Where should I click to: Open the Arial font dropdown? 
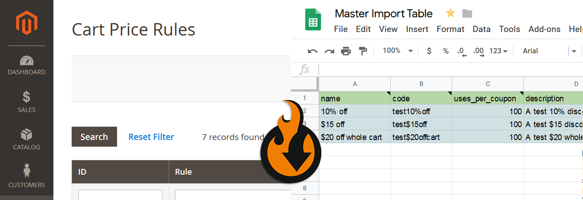pyautogui.click(x=550, y=51)
